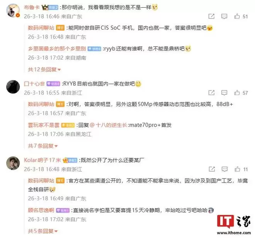The image size is (255, 238).
Task: Forward Kolar胡子17米's comment
Action: [212, 169]
